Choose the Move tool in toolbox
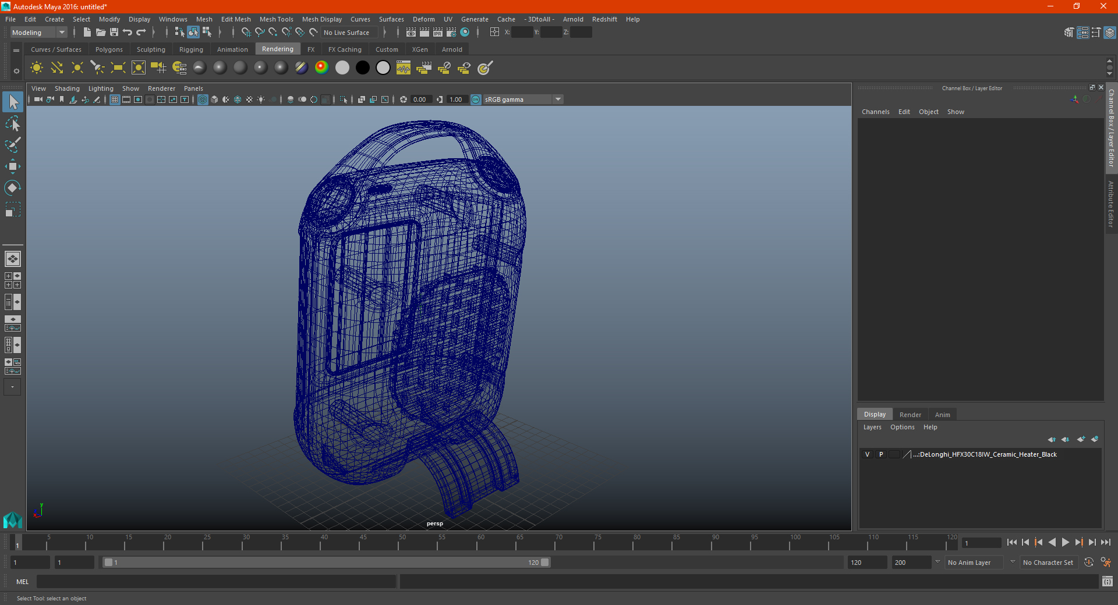This screenshot has width=1118, height=605. tap(12, 166)
